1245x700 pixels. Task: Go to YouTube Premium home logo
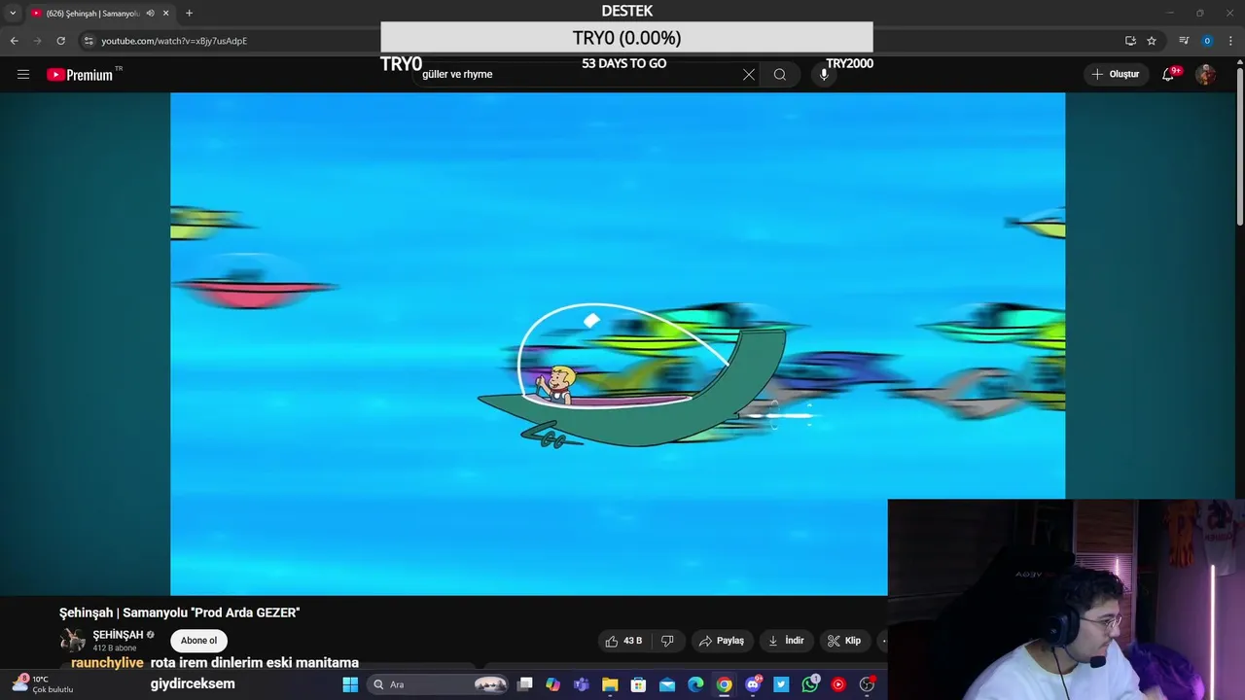tap(82, 75)
